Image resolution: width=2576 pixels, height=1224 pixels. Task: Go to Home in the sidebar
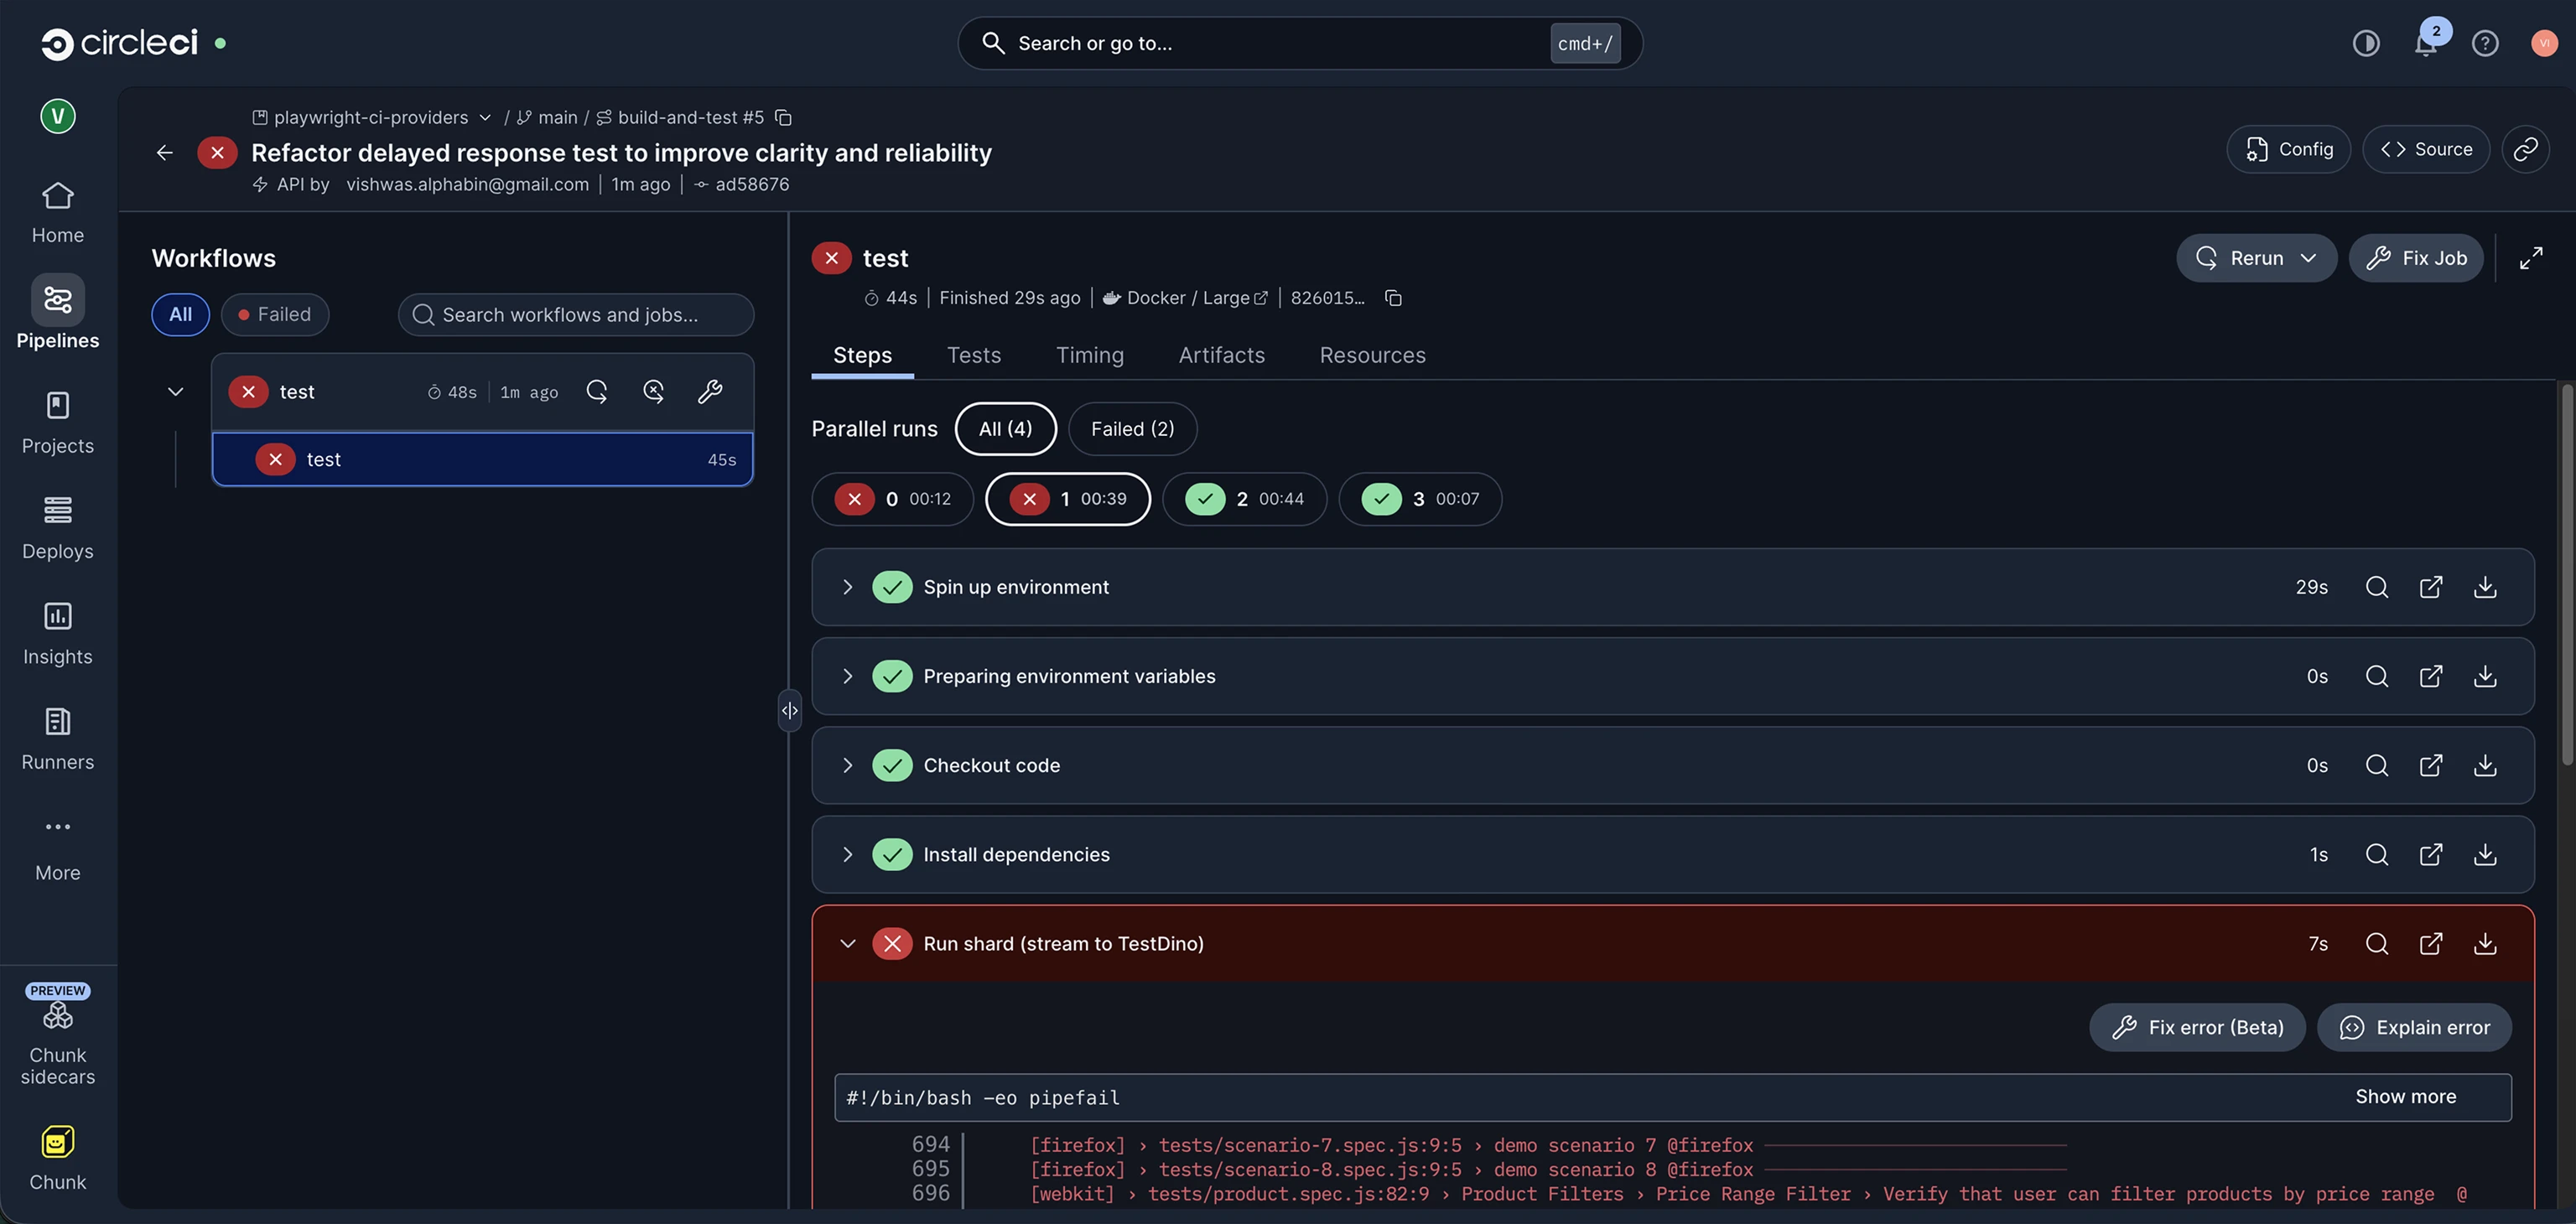click(57, 213)
